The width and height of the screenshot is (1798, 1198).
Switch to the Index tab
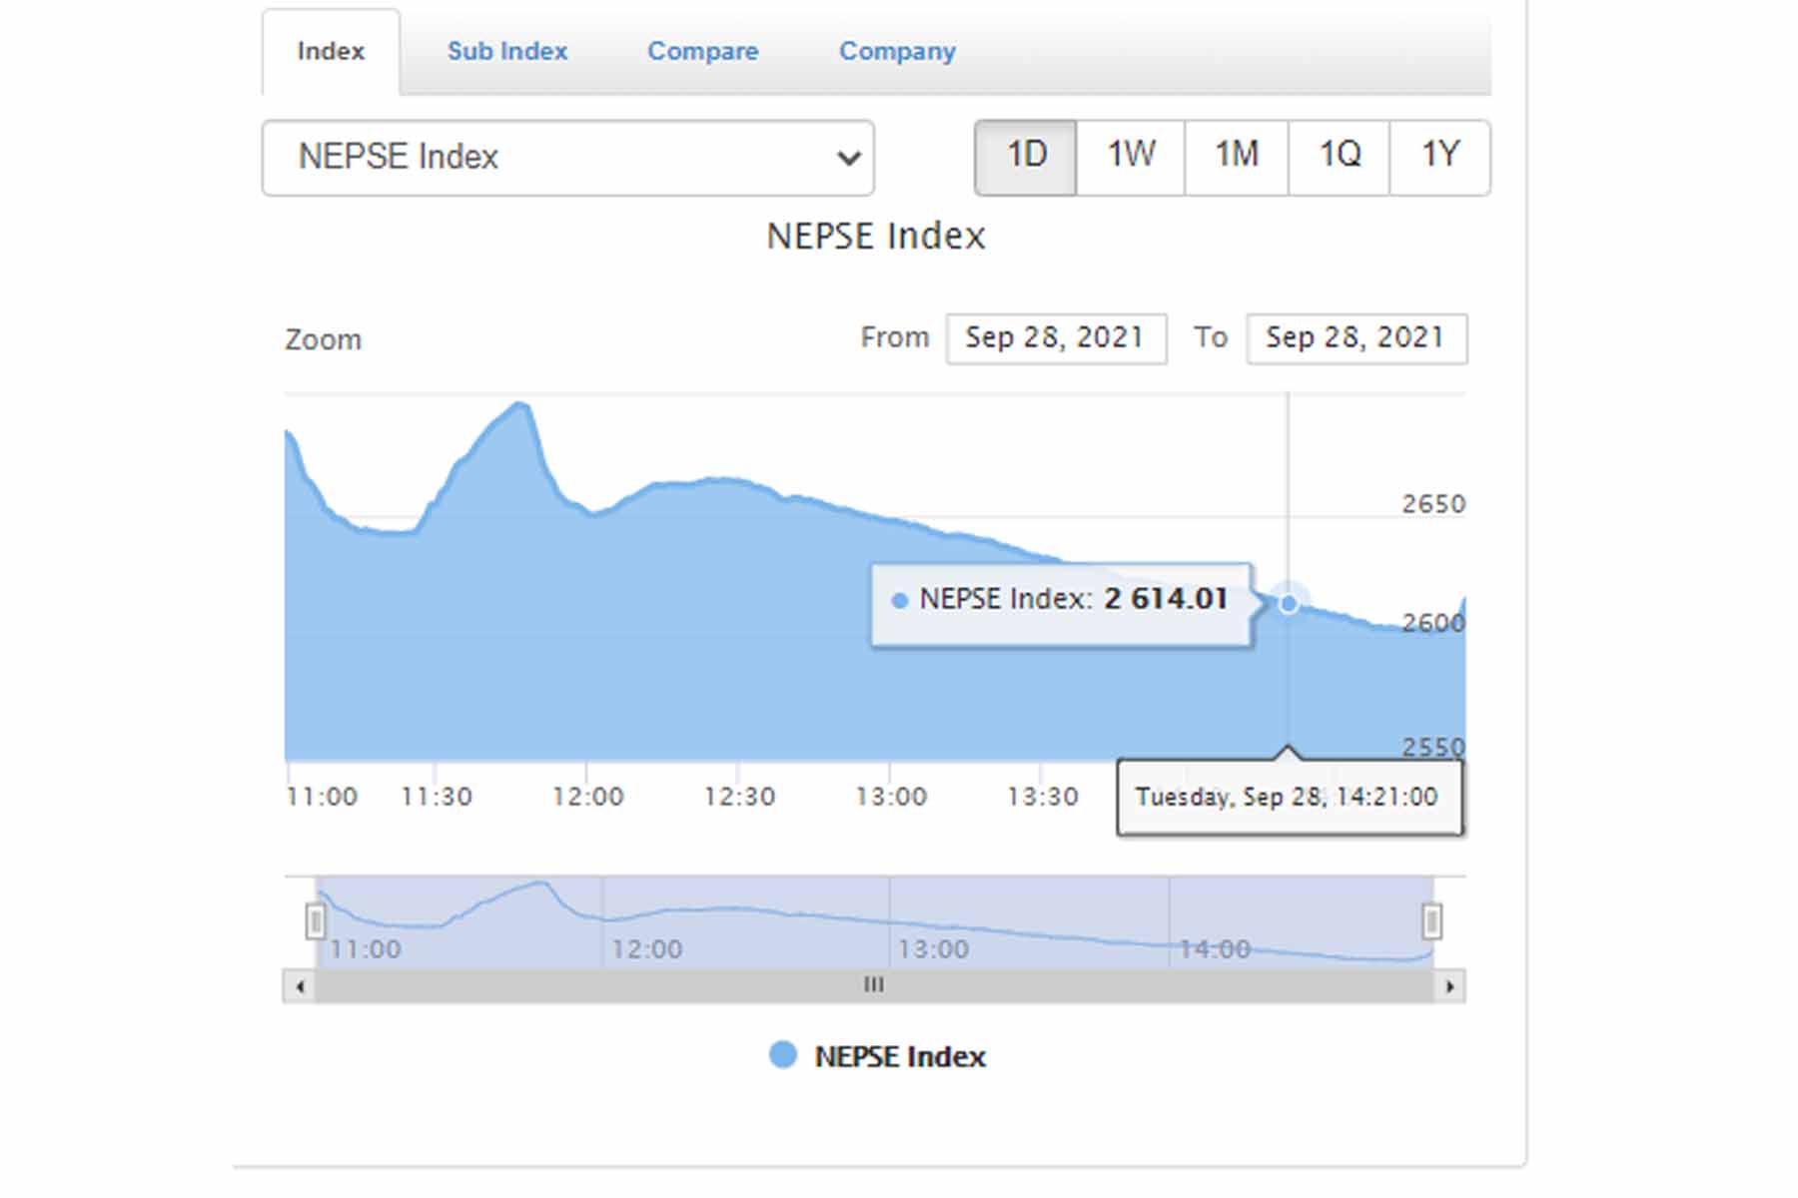click(x=331, y=52)
